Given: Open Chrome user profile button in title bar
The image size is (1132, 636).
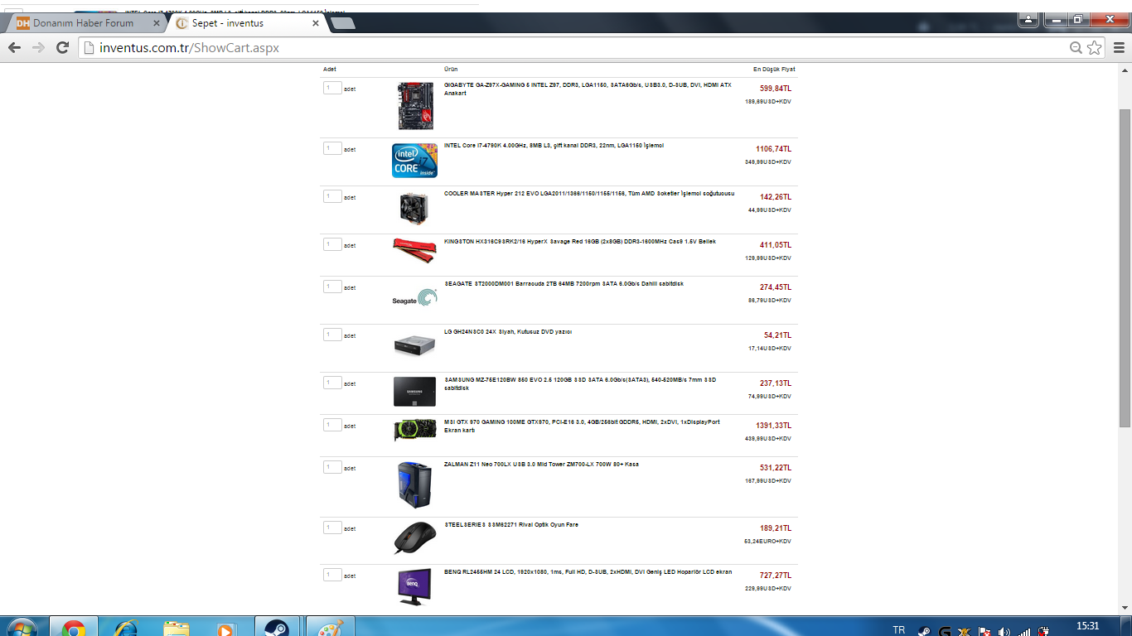Looking at the screenshot, I should (x=1028, y=19).
